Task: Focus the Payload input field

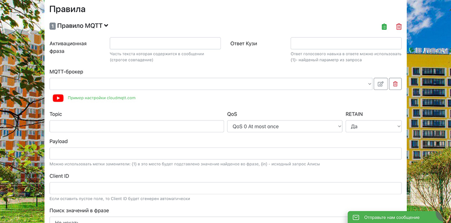Action: point(225,153)
